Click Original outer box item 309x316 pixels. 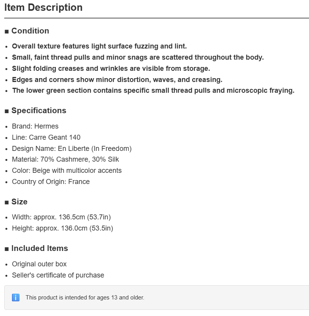tap(39, 264)
